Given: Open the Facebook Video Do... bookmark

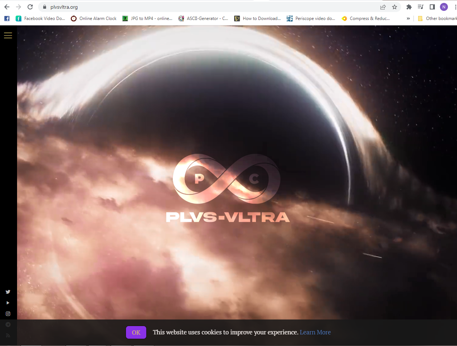Looking at the screenshot, I should click(40, 19).
